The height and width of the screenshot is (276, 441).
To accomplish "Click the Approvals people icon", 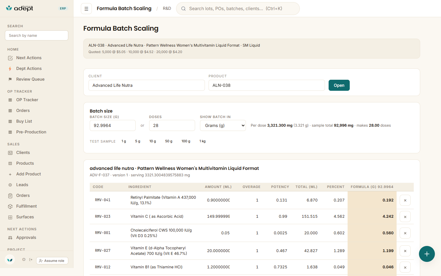I will 10,238.
